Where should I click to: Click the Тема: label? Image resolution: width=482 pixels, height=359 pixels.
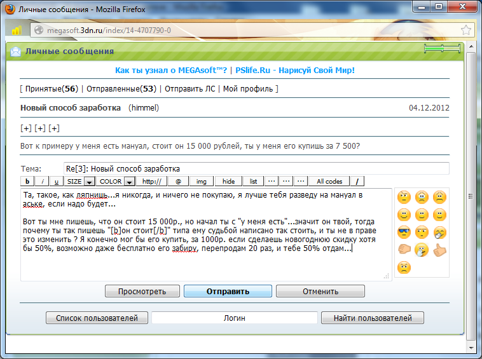(31, 168)
